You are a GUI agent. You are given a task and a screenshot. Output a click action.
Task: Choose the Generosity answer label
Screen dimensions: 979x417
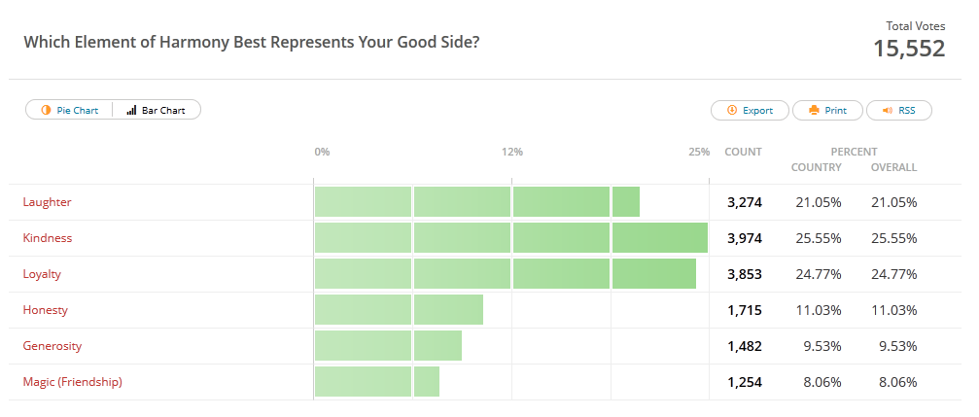click(x=52, y=346)
